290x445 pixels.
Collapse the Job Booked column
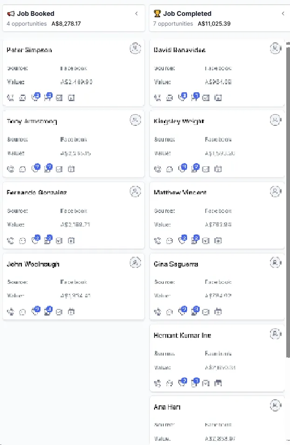(136, 14)
